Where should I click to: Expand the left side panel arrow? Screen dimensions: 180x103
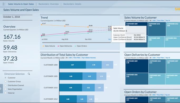(x=1, y=89)
